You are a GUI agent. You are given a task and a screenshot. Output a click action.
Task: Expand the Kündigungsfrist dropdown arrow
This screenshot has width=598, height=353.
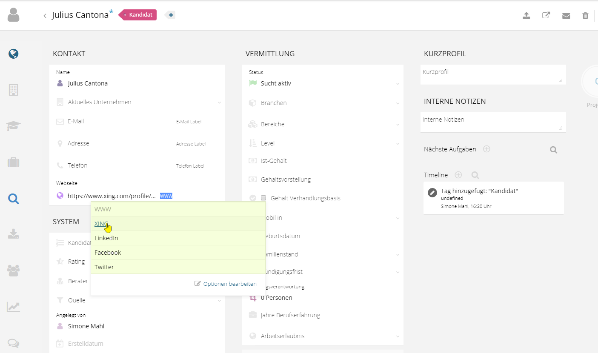398,272
